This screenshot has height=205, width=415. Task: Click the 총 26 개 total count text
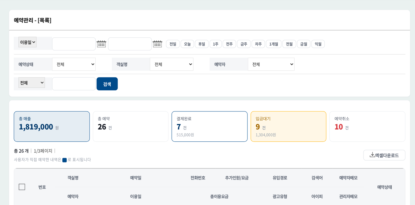[21, 151]
